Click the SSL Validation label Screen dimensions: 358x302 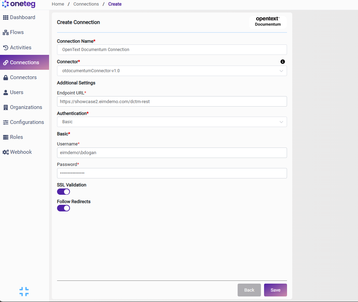pyautogui.click(x=71, y=185)
